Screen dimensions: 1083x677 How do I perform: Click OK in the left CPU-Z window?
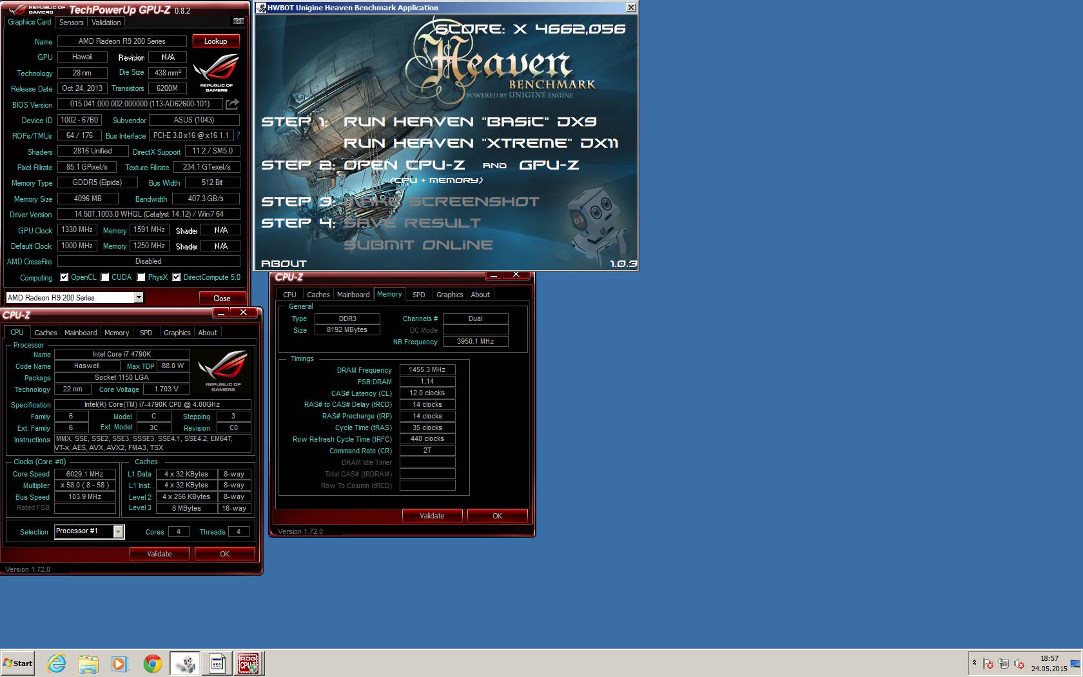pos(225,554)
